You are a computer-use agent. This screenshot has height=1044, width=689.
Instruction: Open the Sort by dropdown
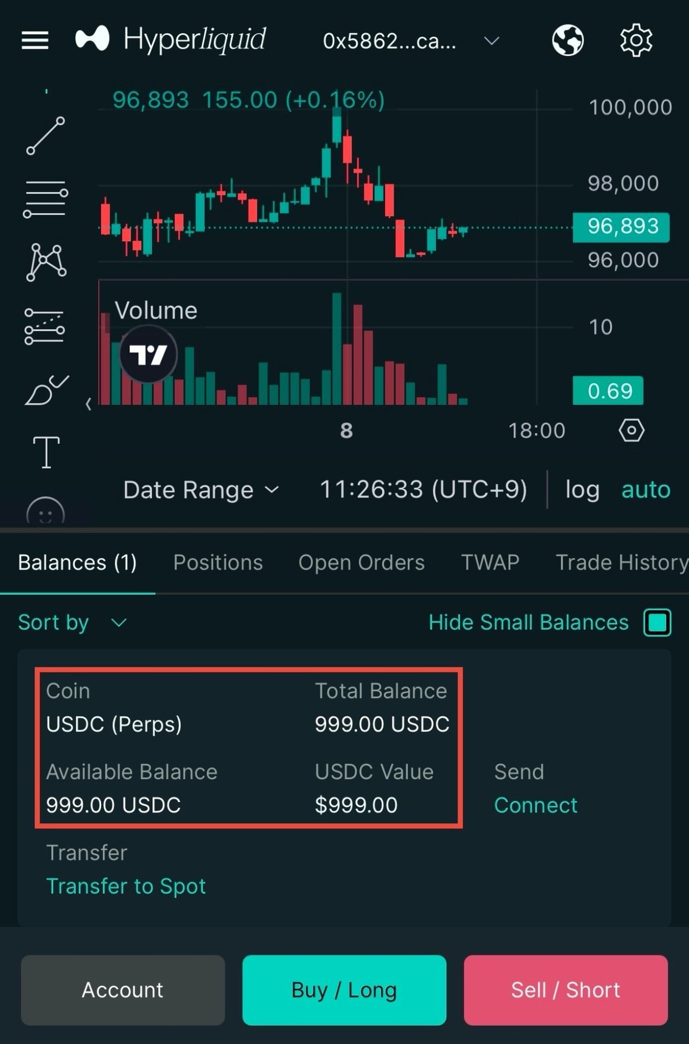click(72, 622)
